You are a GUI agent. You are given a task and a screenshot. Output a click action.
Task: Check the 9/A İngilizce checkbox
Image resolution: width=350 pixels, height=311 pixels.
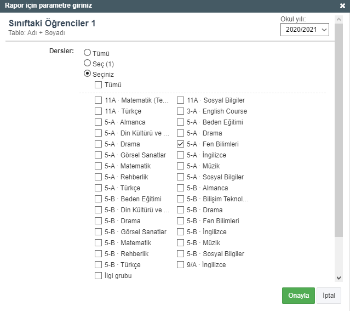click(180, 265)
